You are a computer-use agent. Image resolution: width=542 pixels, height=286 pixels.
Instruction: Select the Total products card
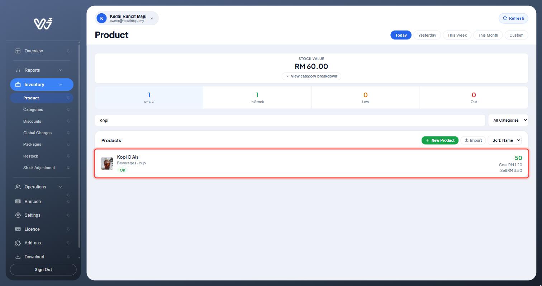click(149, 97)
